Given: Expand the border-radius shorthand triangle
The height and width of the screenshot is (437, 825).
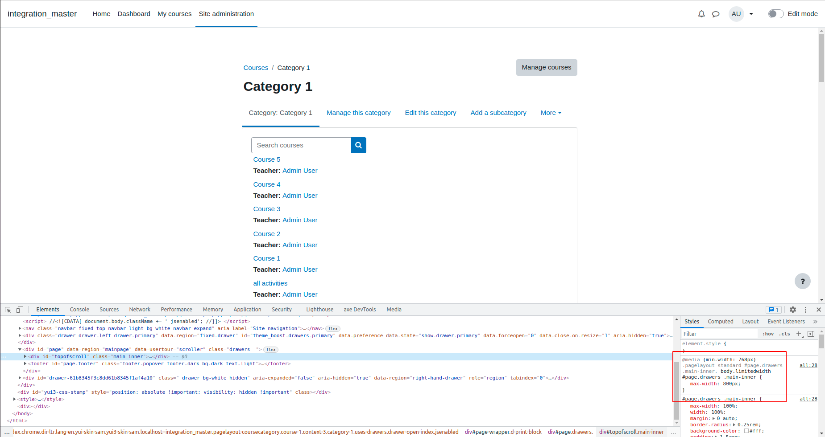Looking at the screenshot, I should [x=734, y=425].
